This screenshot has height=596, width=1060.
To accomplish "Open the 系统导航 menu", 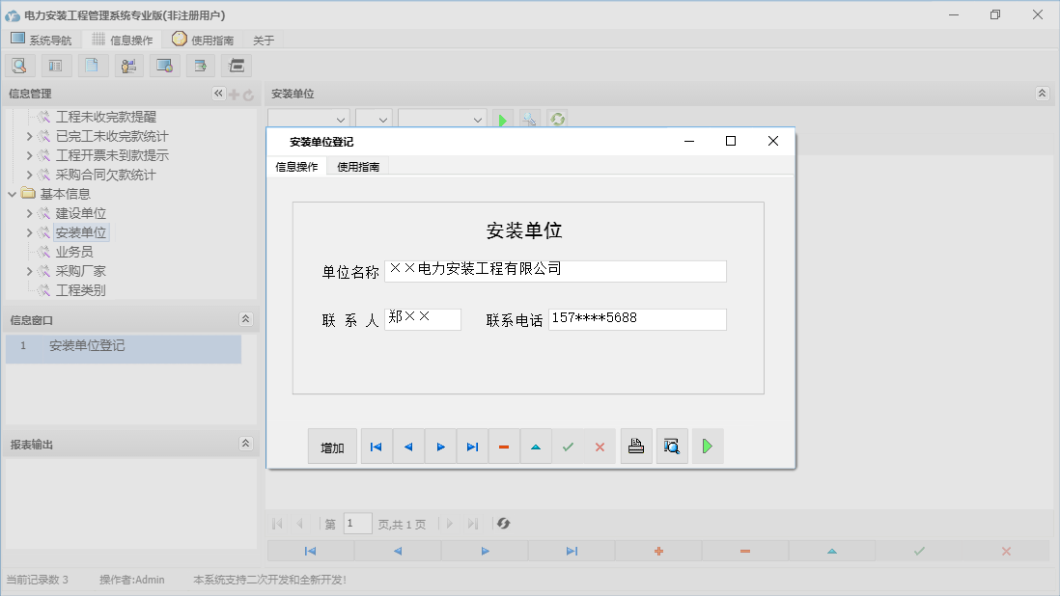I will pos(42,40).
